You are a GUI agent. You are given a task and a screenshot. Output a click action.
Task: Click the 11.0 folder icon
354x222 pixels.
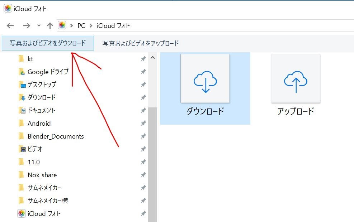pos(22,162)
